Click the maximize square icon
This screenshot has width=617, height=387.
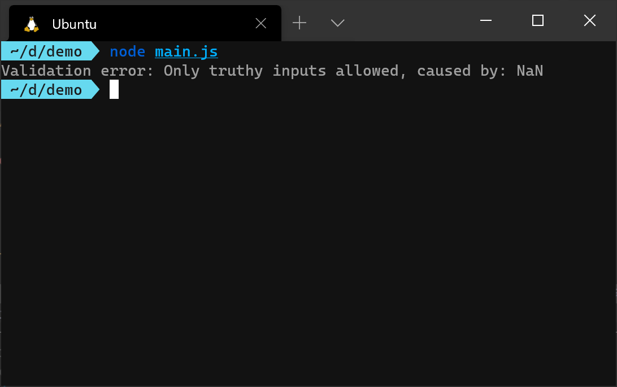click(537, 21)
